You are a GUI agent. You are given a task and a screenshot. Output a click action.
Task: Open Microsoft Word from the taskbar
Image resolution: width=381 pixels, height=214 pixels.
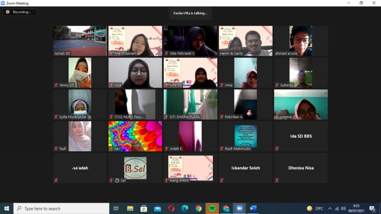(x=253, y=208)
